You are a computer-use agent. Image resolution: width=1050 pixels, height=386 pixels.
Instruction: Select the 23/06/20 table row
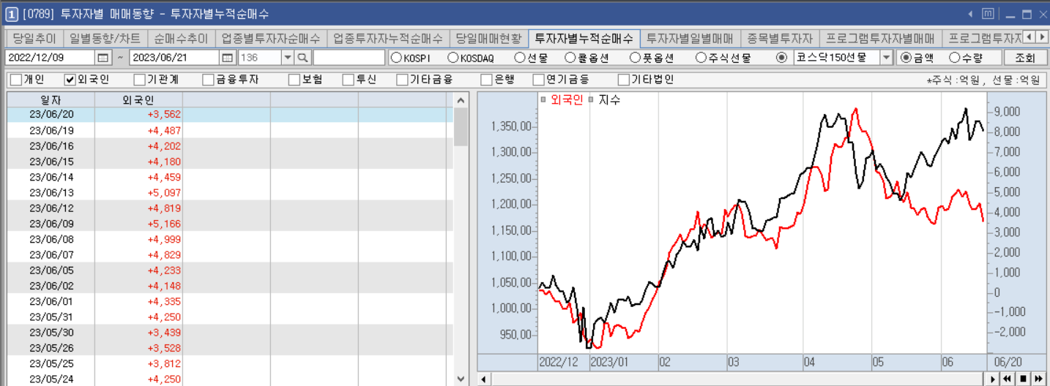tap(230, 115)
